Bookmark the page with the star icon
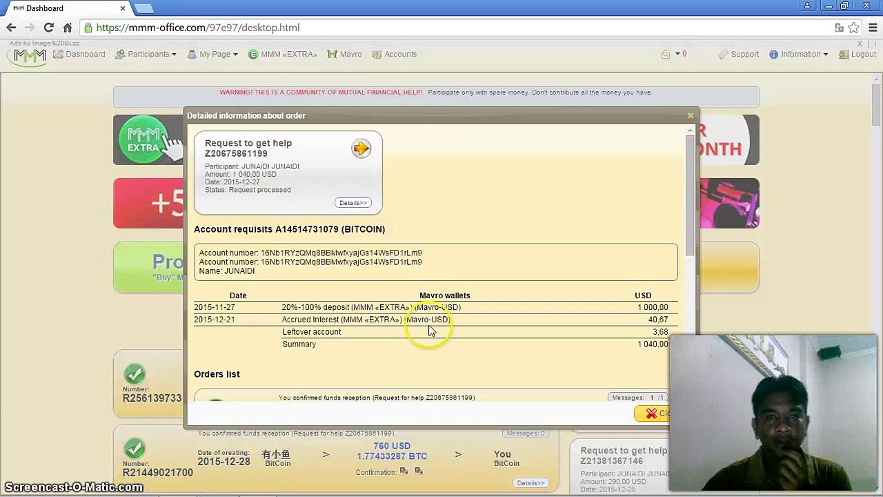The width and height of the screenshot is (883, 497). coord(854,28)
